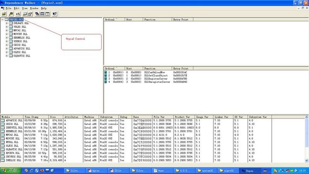Collapse the VRPIE2.OCX root node

pos(2,19)
